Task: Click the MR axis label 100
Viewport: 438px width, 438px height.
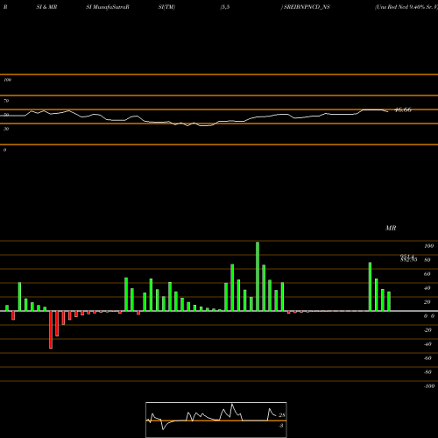Action: [x=428, y=246]
